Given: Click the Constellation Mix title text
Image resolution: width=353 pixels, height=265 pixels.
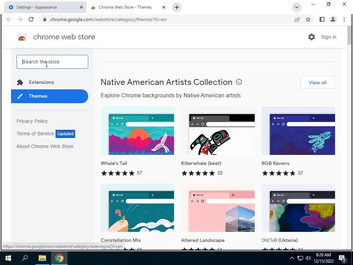Looking at the screenshot, I should (121, 240).
